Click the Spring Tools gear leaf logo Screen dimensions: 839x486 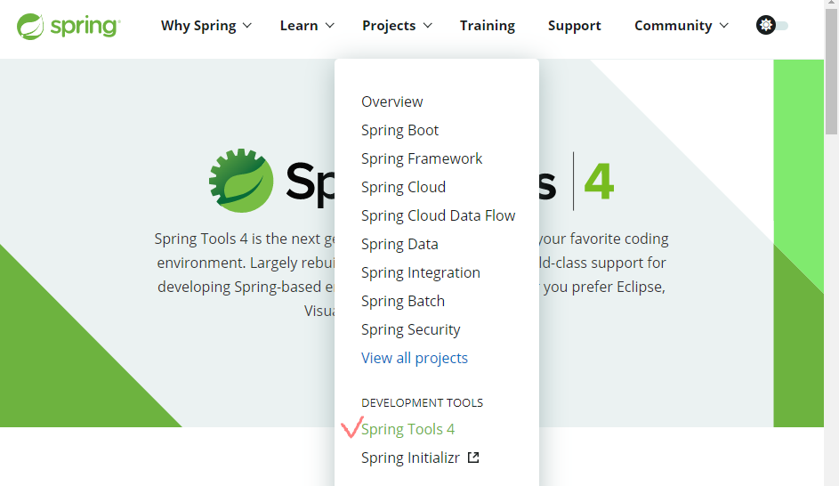coord(241,181)
